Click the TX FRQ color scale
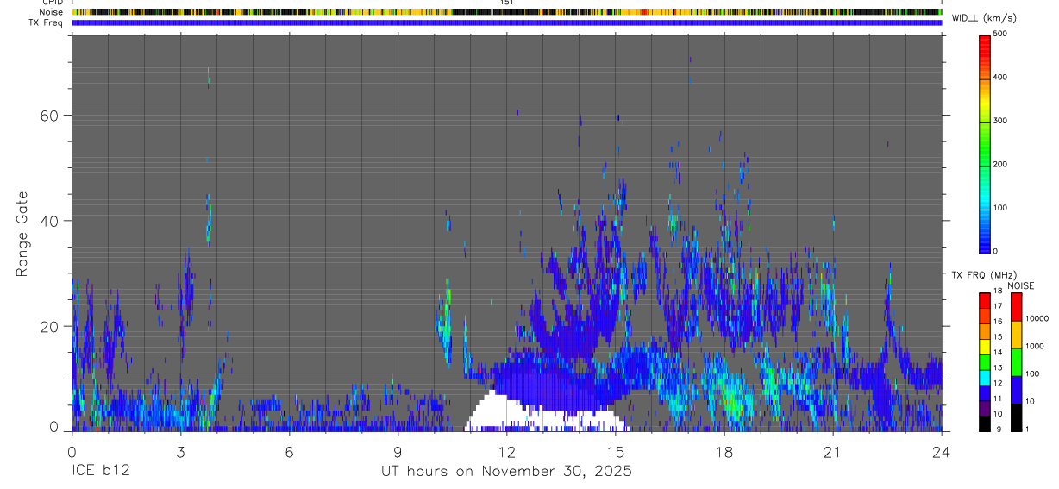Viewport: 1059px width, 489px height. (x=984, y=361)
